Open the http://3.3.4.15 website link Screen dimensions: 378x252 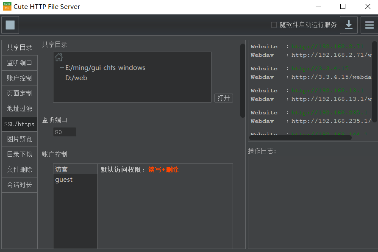point(320,69)
